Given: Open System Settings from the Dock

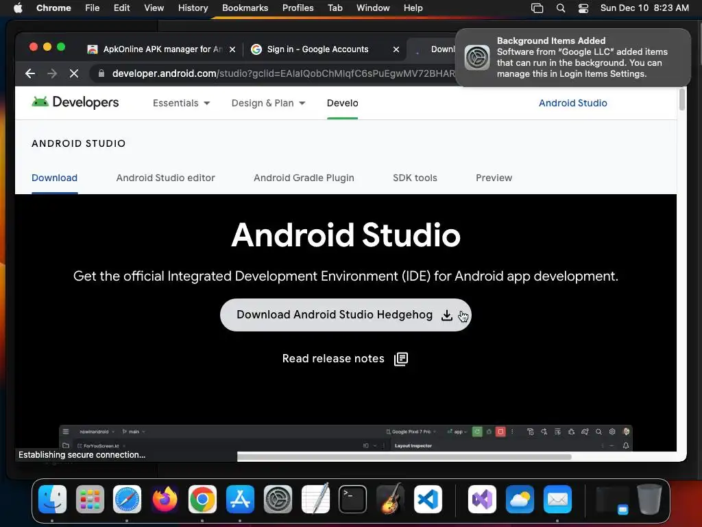Looking at the screenshot, I should (278, 500).
